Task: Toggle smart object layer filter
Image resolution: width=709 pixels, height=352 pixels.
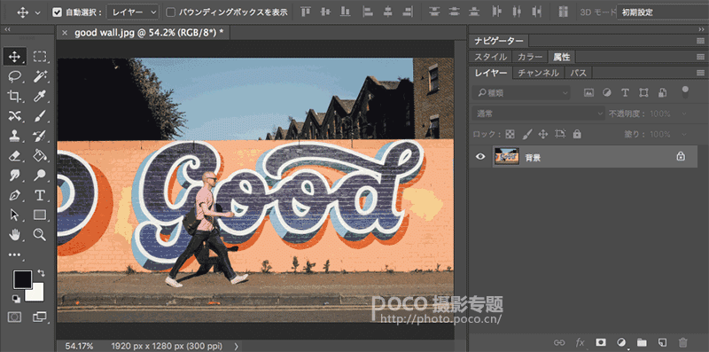Action: (x=662, y=93)
